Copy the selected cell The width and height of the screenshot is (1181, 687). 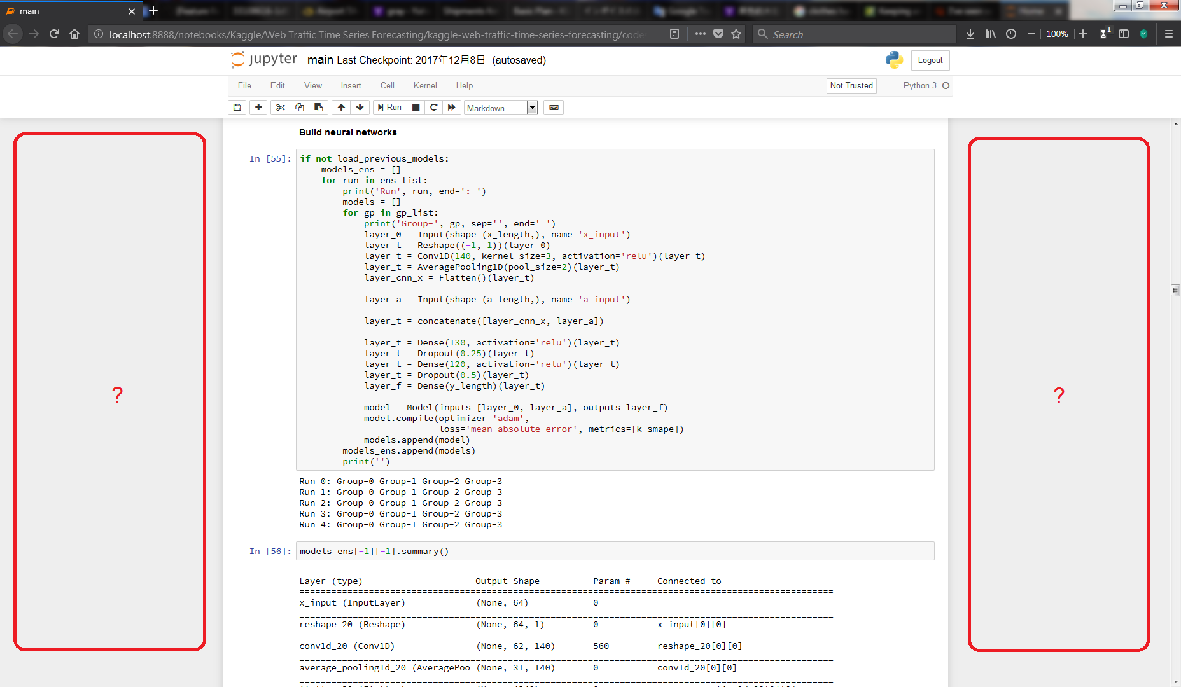pyautogui.click(x=299, y=107)
